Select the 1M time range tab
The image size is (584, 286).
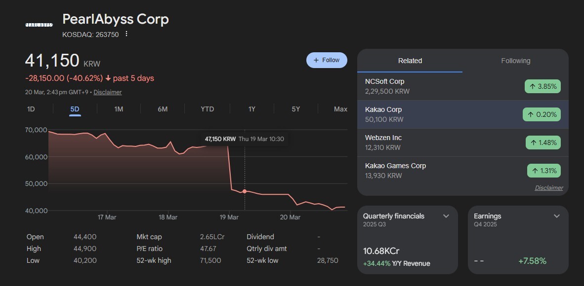[x=119, y=109]
